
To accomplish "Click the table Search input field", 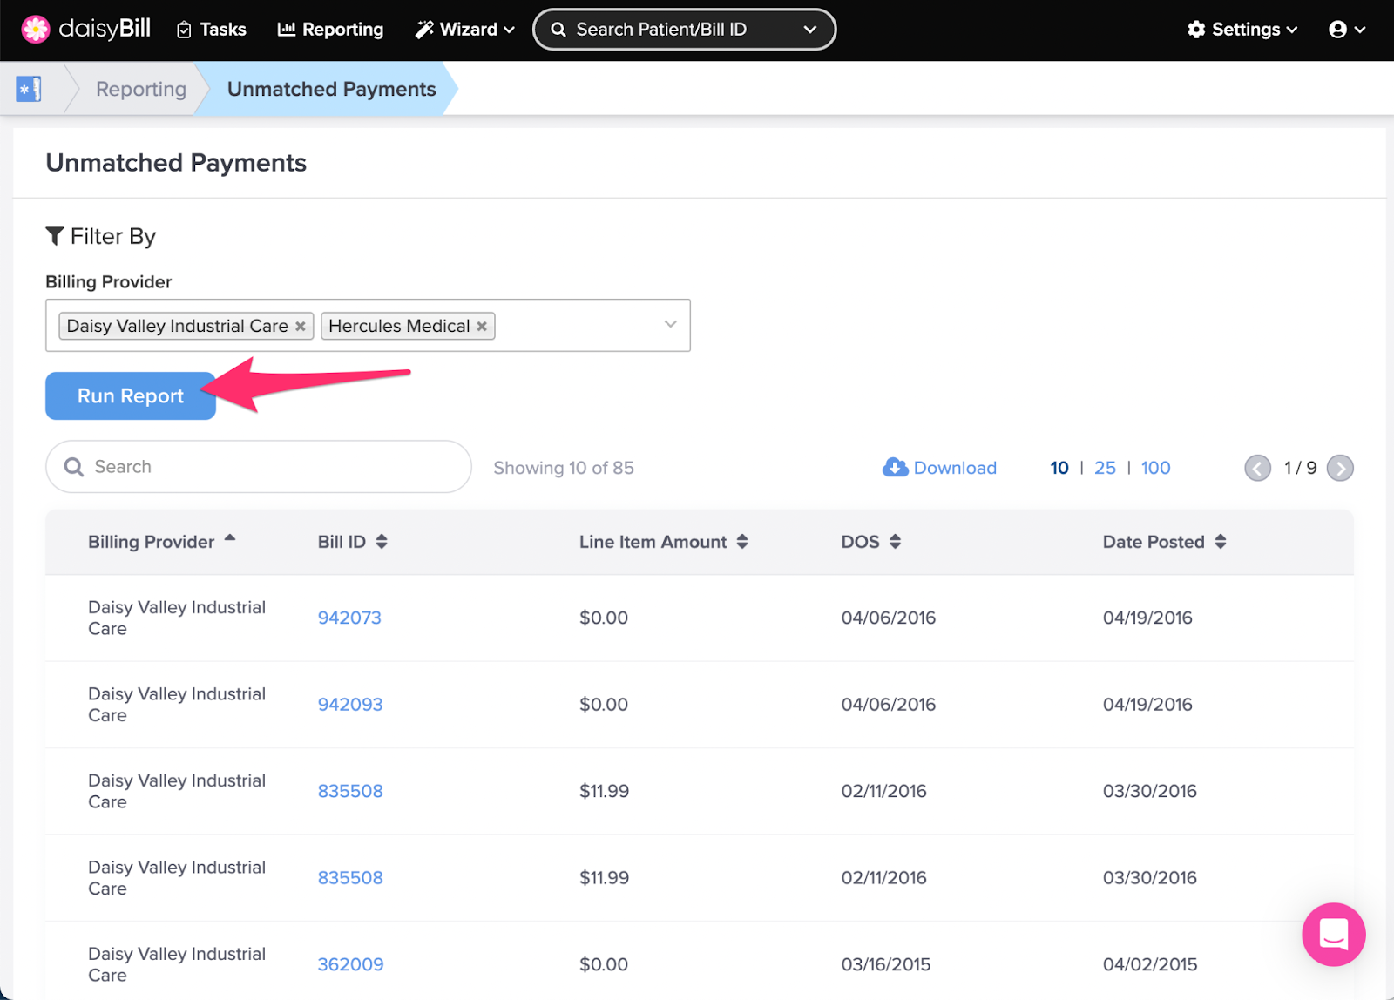I will (x=259, y=467).
